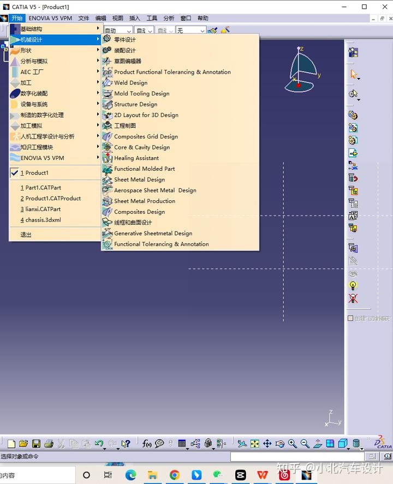Open File Explorer from the taskbar

[x=152, y=475]
